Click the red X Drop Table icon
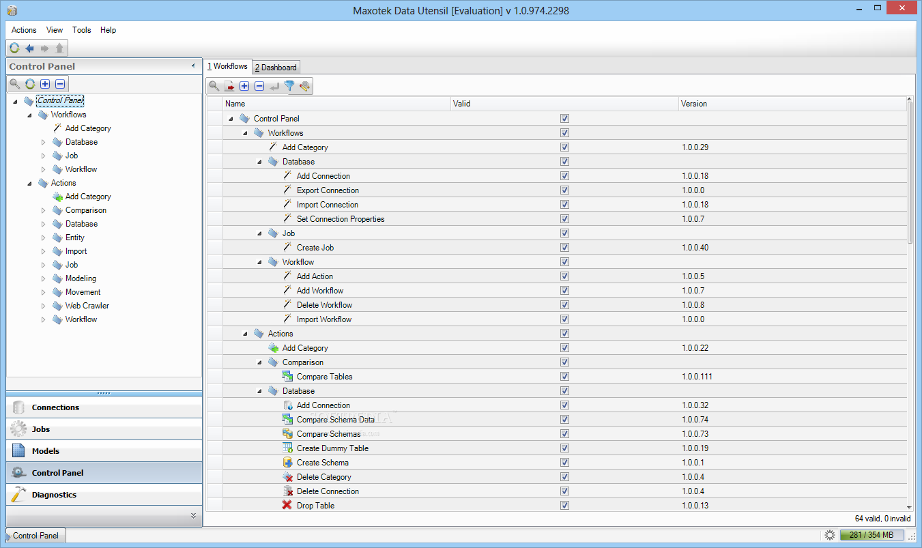The height and width of the screenshot is (548, 922). 287,506
